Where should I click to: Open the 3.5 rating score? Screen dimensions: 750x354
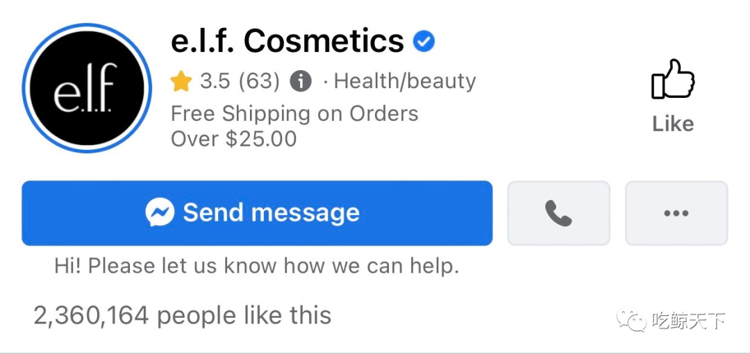[215, 82]
